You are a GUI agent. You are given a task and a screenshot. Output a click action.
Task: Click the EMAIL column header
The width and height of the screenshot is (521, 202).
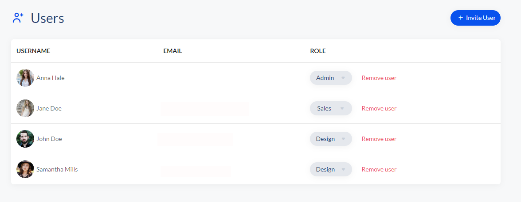(x=172, y=51)
